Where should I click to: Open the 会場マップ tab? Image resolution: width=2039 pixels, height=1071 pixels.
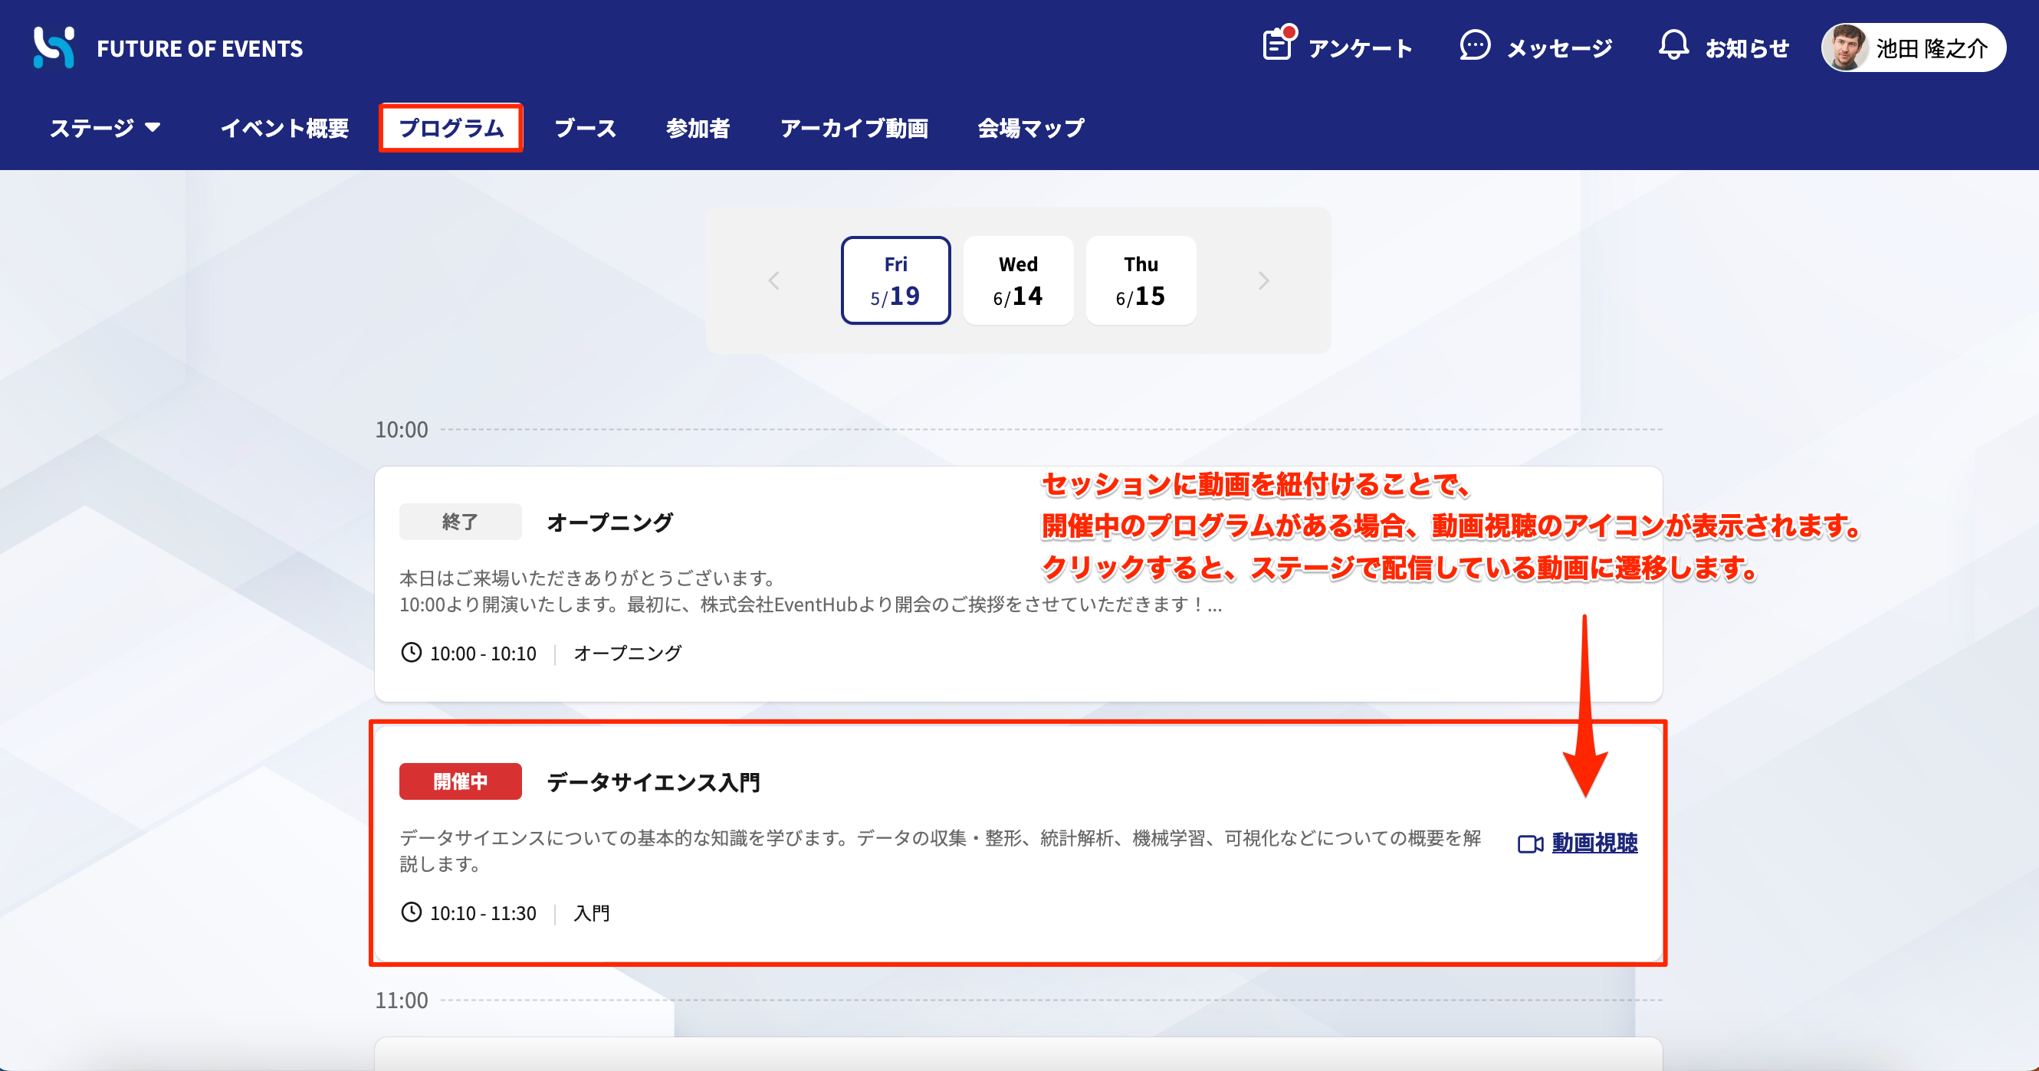point(1030,128)
